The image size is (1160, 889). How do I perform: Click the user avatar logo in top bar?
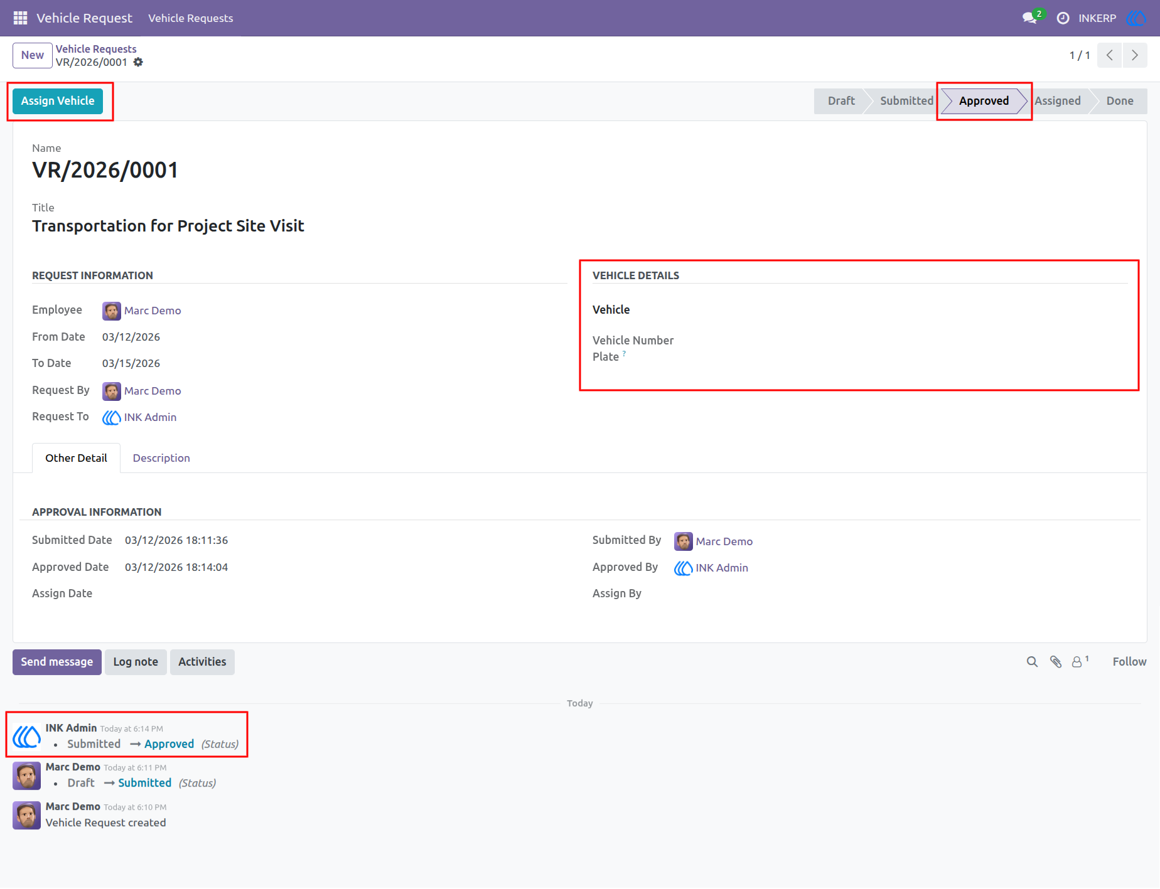pyautogui.click(x=1136, y=18)
